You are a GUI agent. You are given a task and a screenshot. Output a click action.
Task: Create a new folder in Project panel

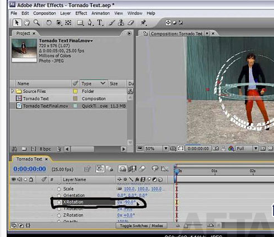point(24,149)
